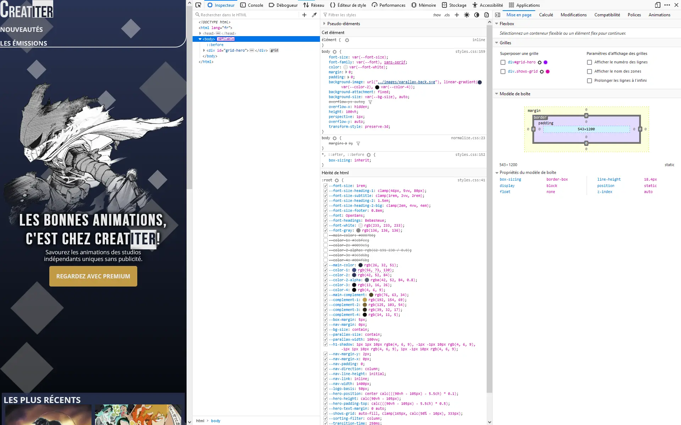Expand the div grid-hero node

[204, 50]
